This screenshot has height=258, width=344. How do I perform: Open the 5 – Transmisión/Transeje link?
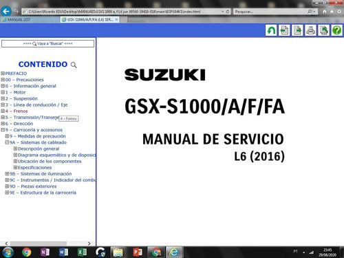[x=32, y=117]
